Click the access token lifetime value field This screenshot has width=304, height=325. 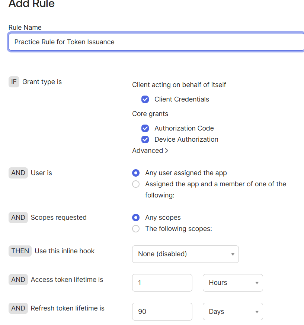pos(162,283)
